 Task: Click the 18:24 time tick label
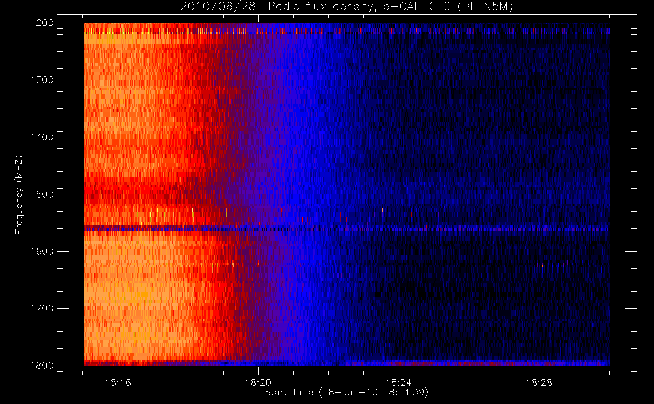click(399, 383)
